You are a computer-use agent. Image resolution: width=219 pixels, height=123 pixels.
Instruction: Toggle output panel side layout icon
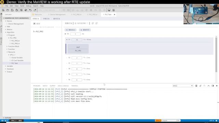click(212, 86)
